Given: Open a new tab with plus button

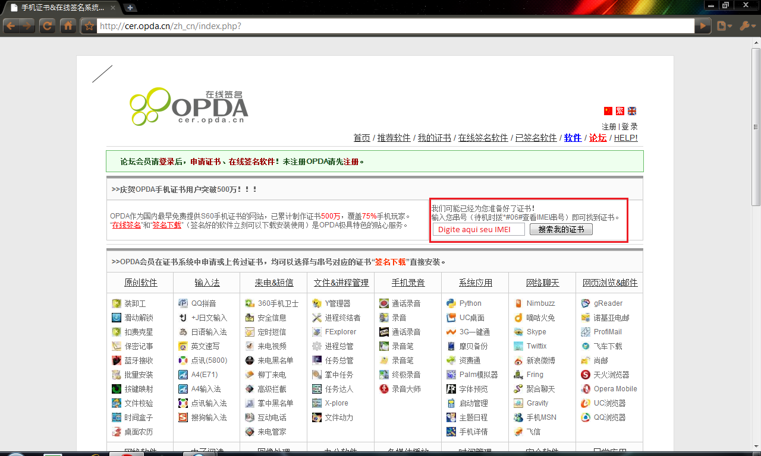Looking at the screenshot, I should 130,8.
